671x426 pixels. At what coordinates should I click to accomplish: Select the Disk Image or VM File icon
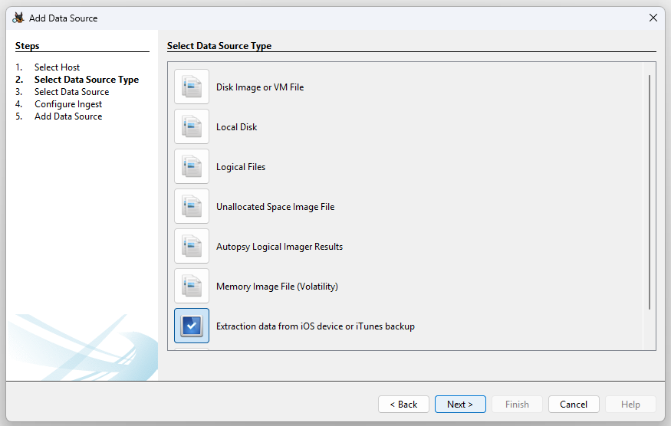pyautogui.click(x=192, y=87)
